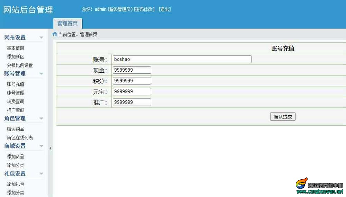
Task: Open 账号充值 in the sidebar
Action: click(x=16, y=84)
